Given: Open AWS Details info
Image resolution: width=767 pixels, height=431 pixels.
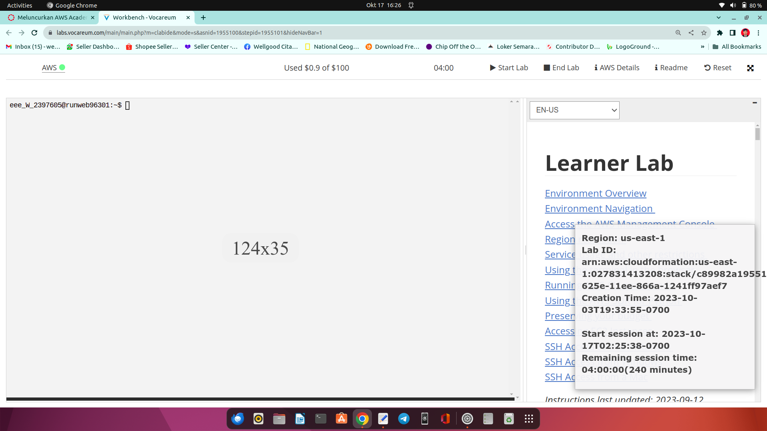Looking at the screenshot, I should (617, 68).
